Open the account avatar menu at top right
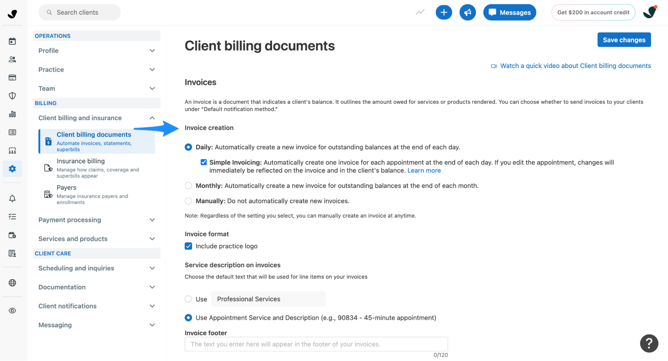The width and height of the screenshot is (668, 361). pyautogui.click(x=650, y=12)
